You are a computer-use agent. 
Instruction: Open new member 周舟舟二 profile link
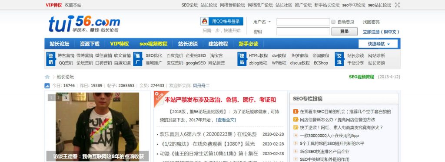click(201, 86)
